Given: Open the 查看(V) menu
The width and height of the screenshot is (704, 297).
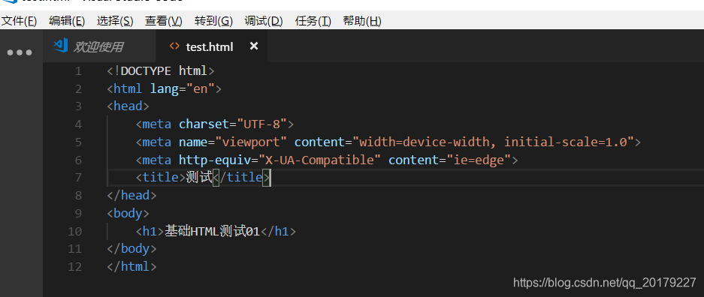Looking at the screenshot, I should pyautogui.click(x=164, y=21).
